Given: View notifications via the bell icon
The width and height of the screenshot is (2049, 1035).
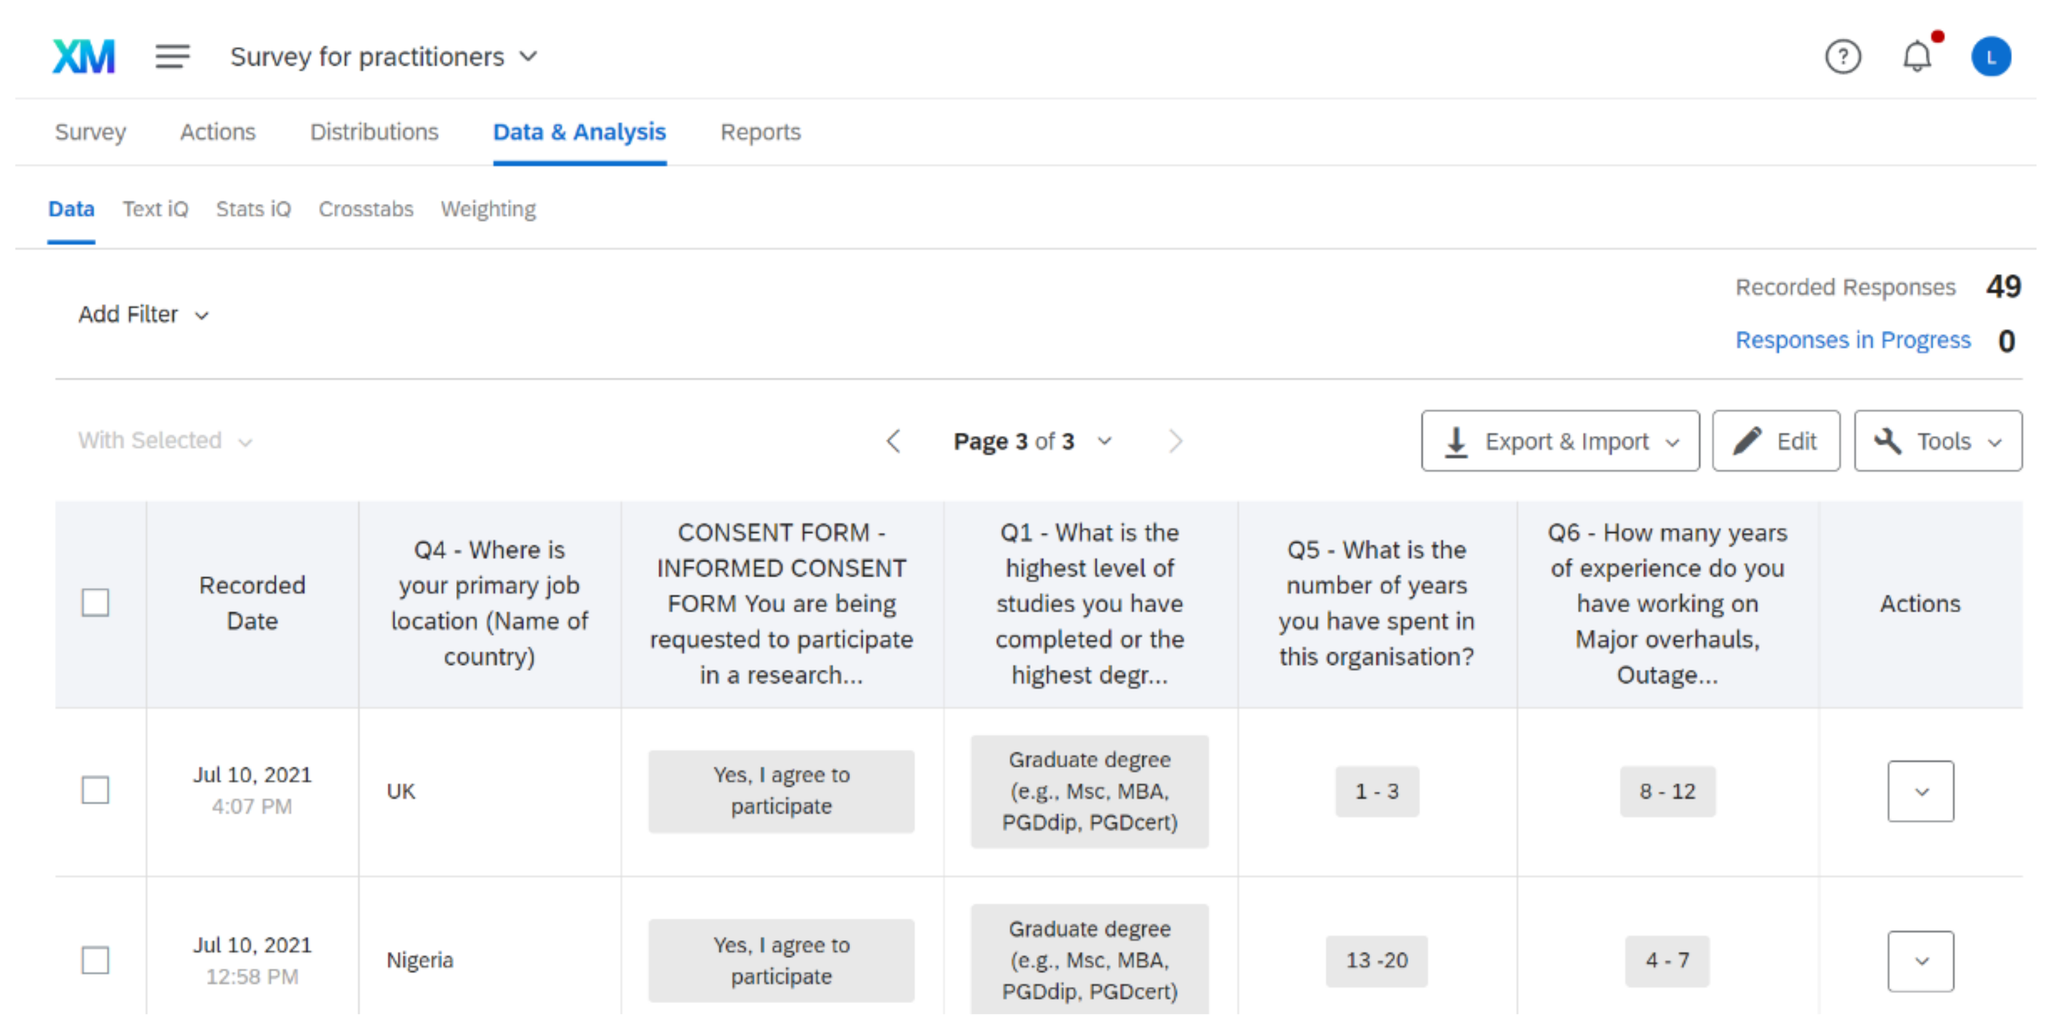Looking at the screenshot, I should [1917, 57].
